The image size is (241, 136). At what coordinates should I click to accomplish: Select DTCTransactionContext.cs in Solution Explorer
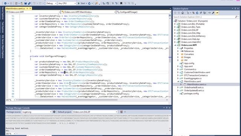[196, 76]
